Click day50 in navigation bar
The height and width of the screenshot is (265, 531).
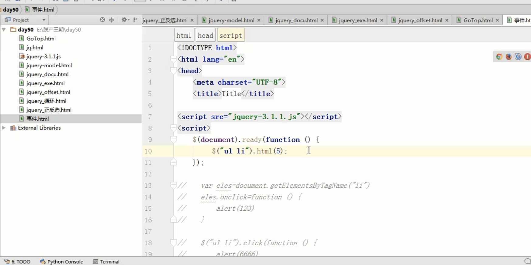[11, 10]
